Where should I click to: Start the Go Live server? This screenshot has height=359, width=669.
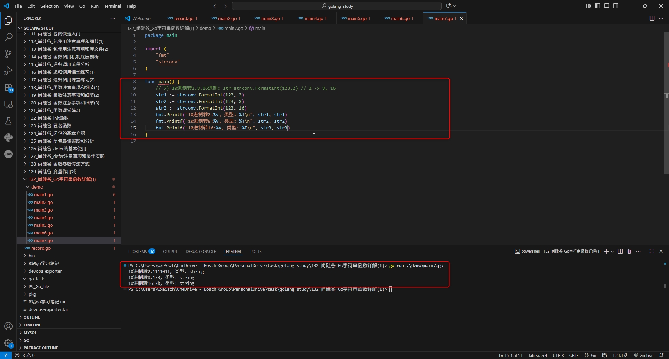644,355
